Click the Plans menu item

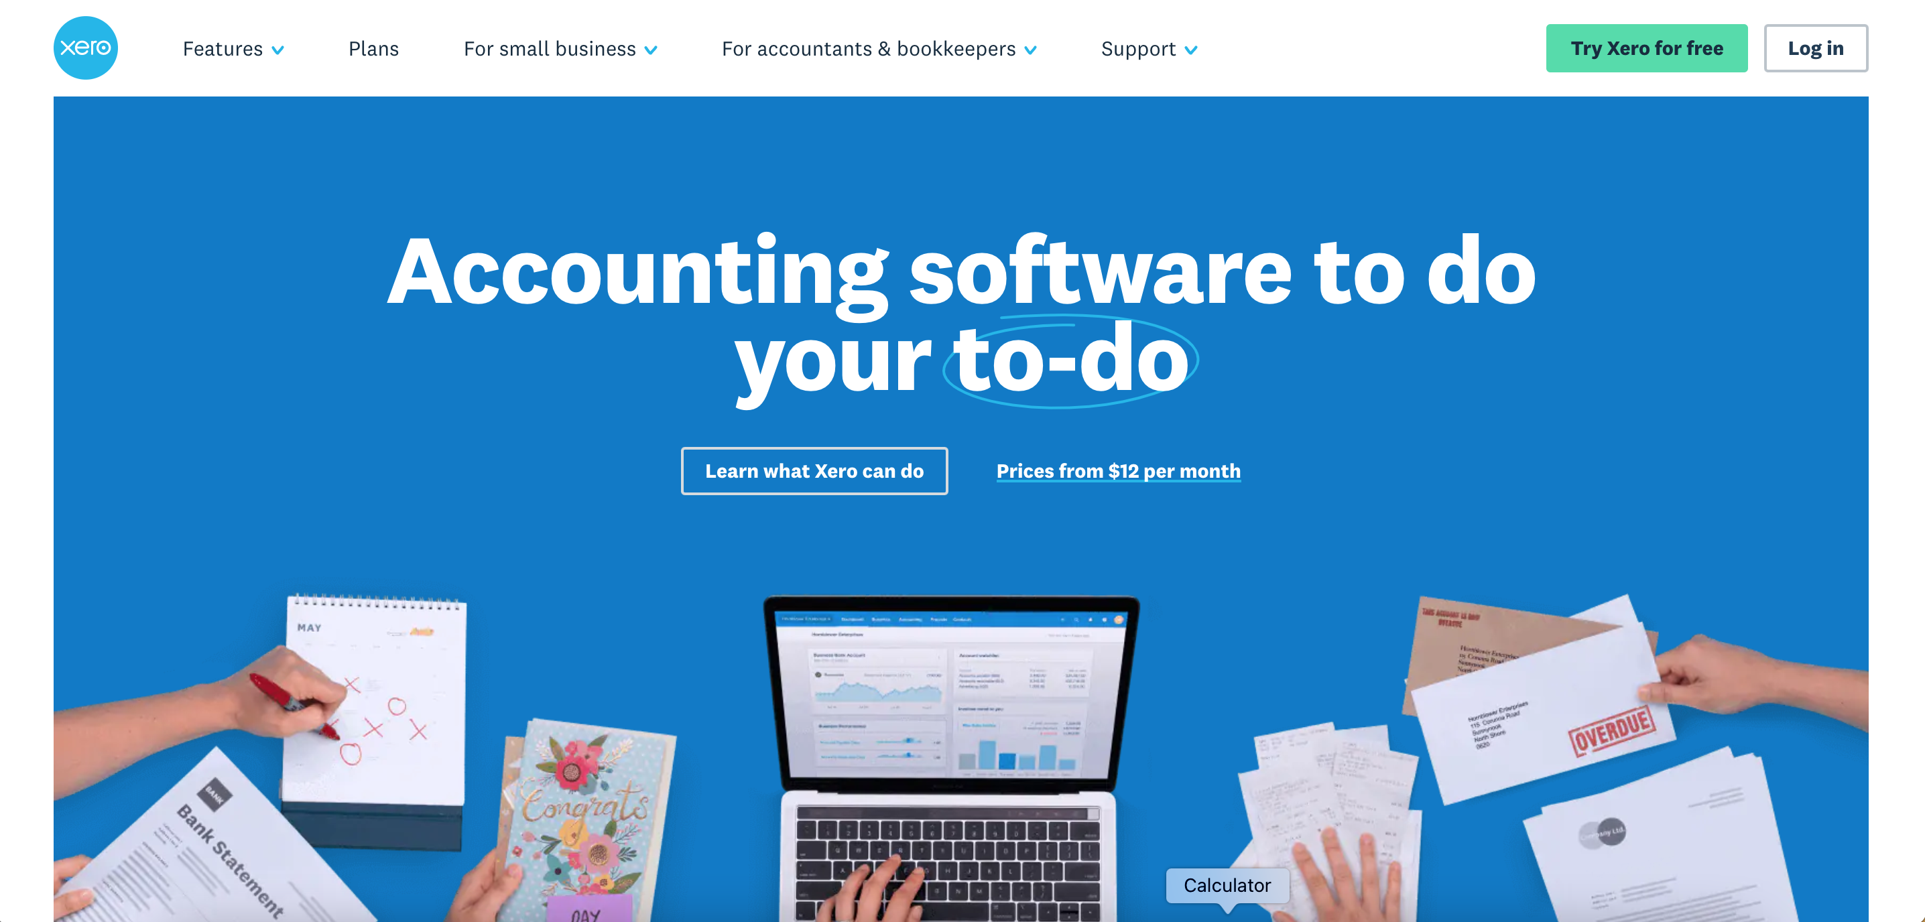point(372,49)
